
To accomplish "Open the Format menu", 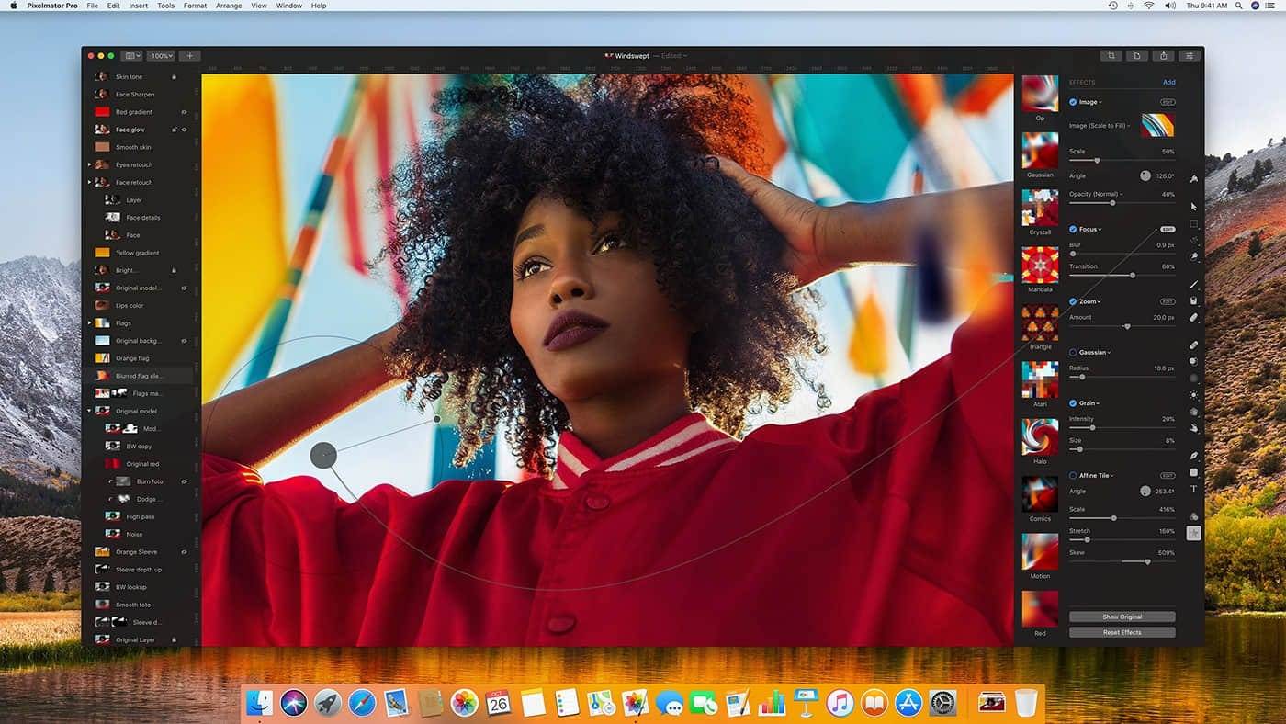I will (x=195, y=6).
